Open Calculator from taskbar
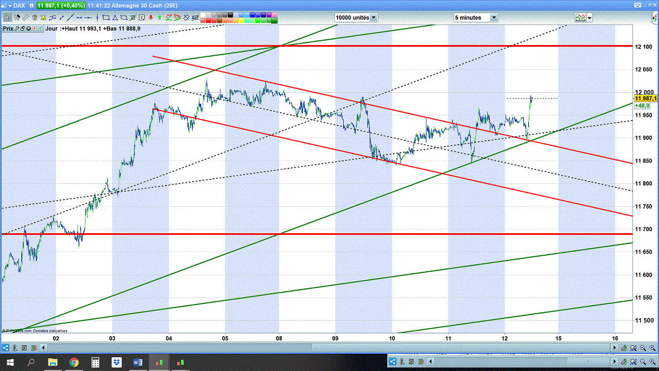This screenshot has height=371, width=659. click(x=95, y=362)
